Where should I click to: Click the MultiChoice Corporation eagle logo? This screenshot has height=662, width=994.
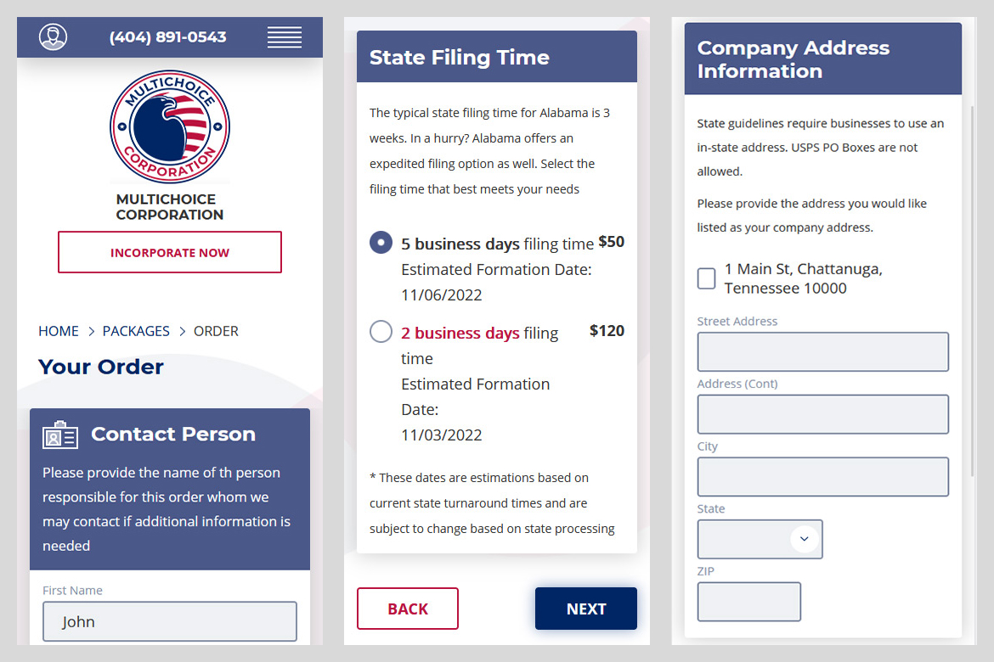click(x=170, y=126)
